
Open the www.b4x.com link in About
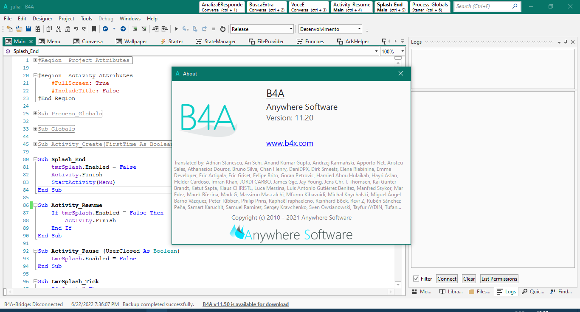[290, 143]
